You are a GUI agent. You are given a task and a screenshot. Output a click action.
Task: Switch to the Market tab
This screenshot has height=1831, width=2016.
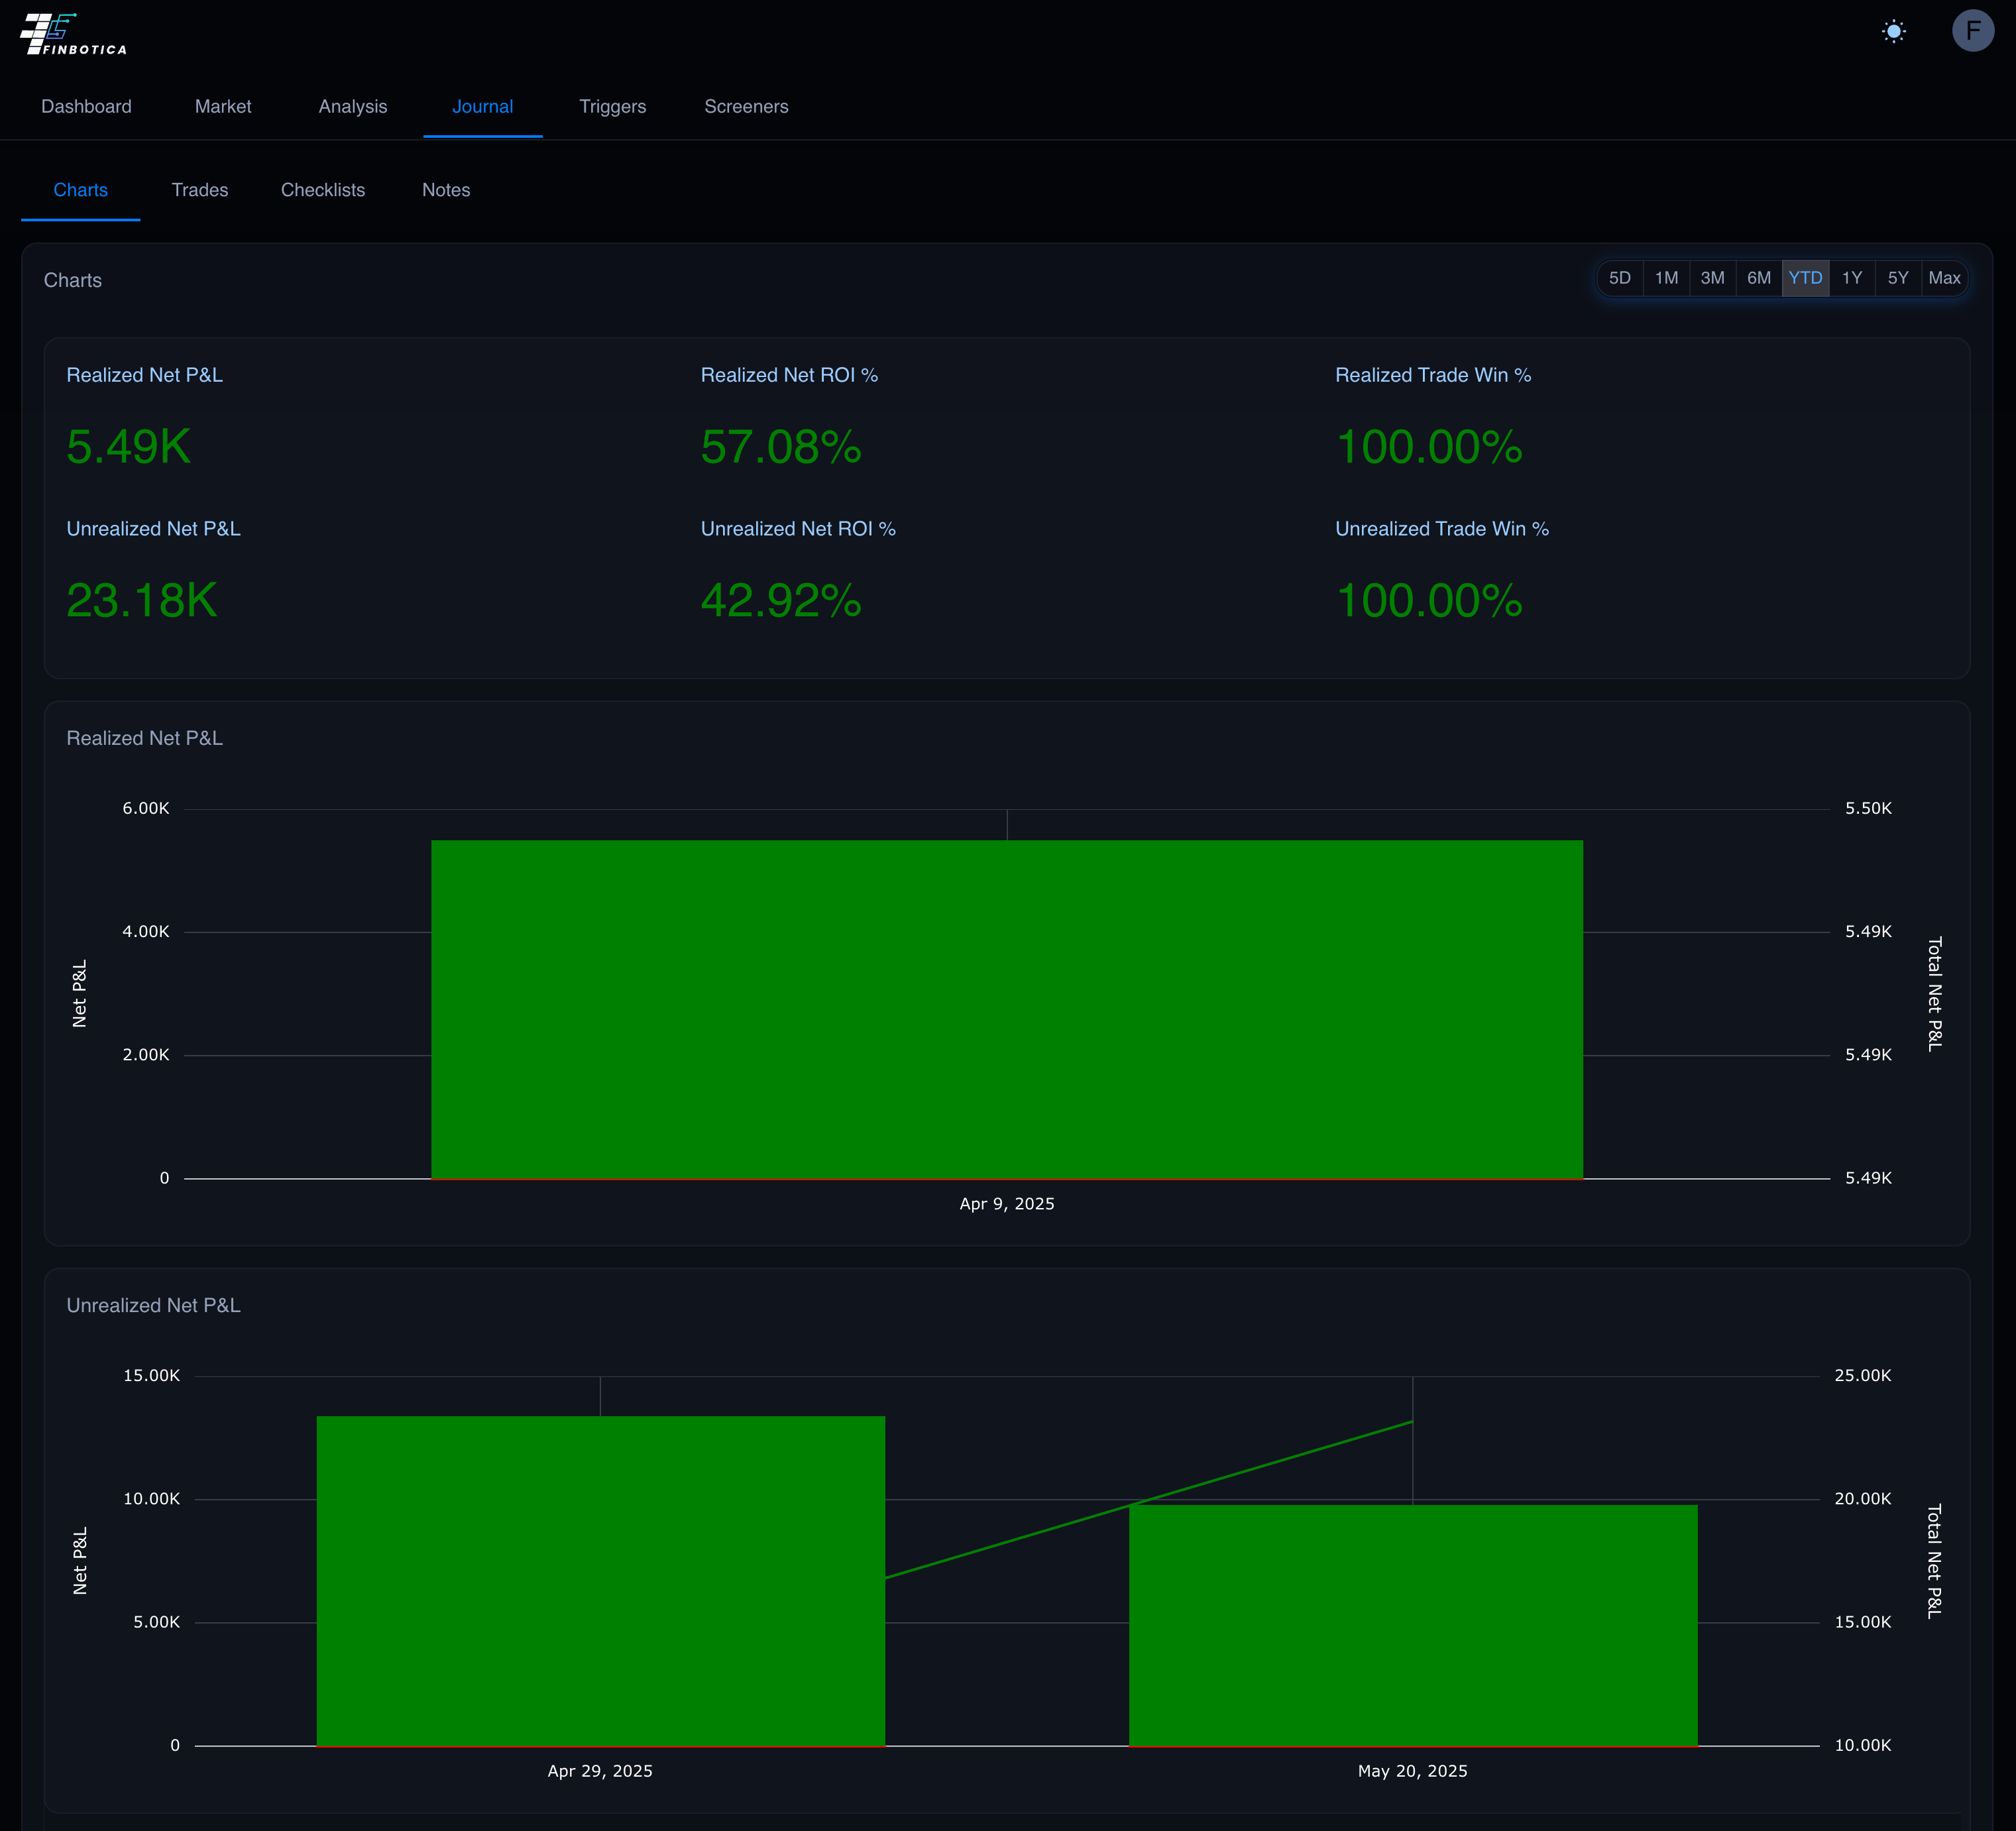(x=223, y=107)
